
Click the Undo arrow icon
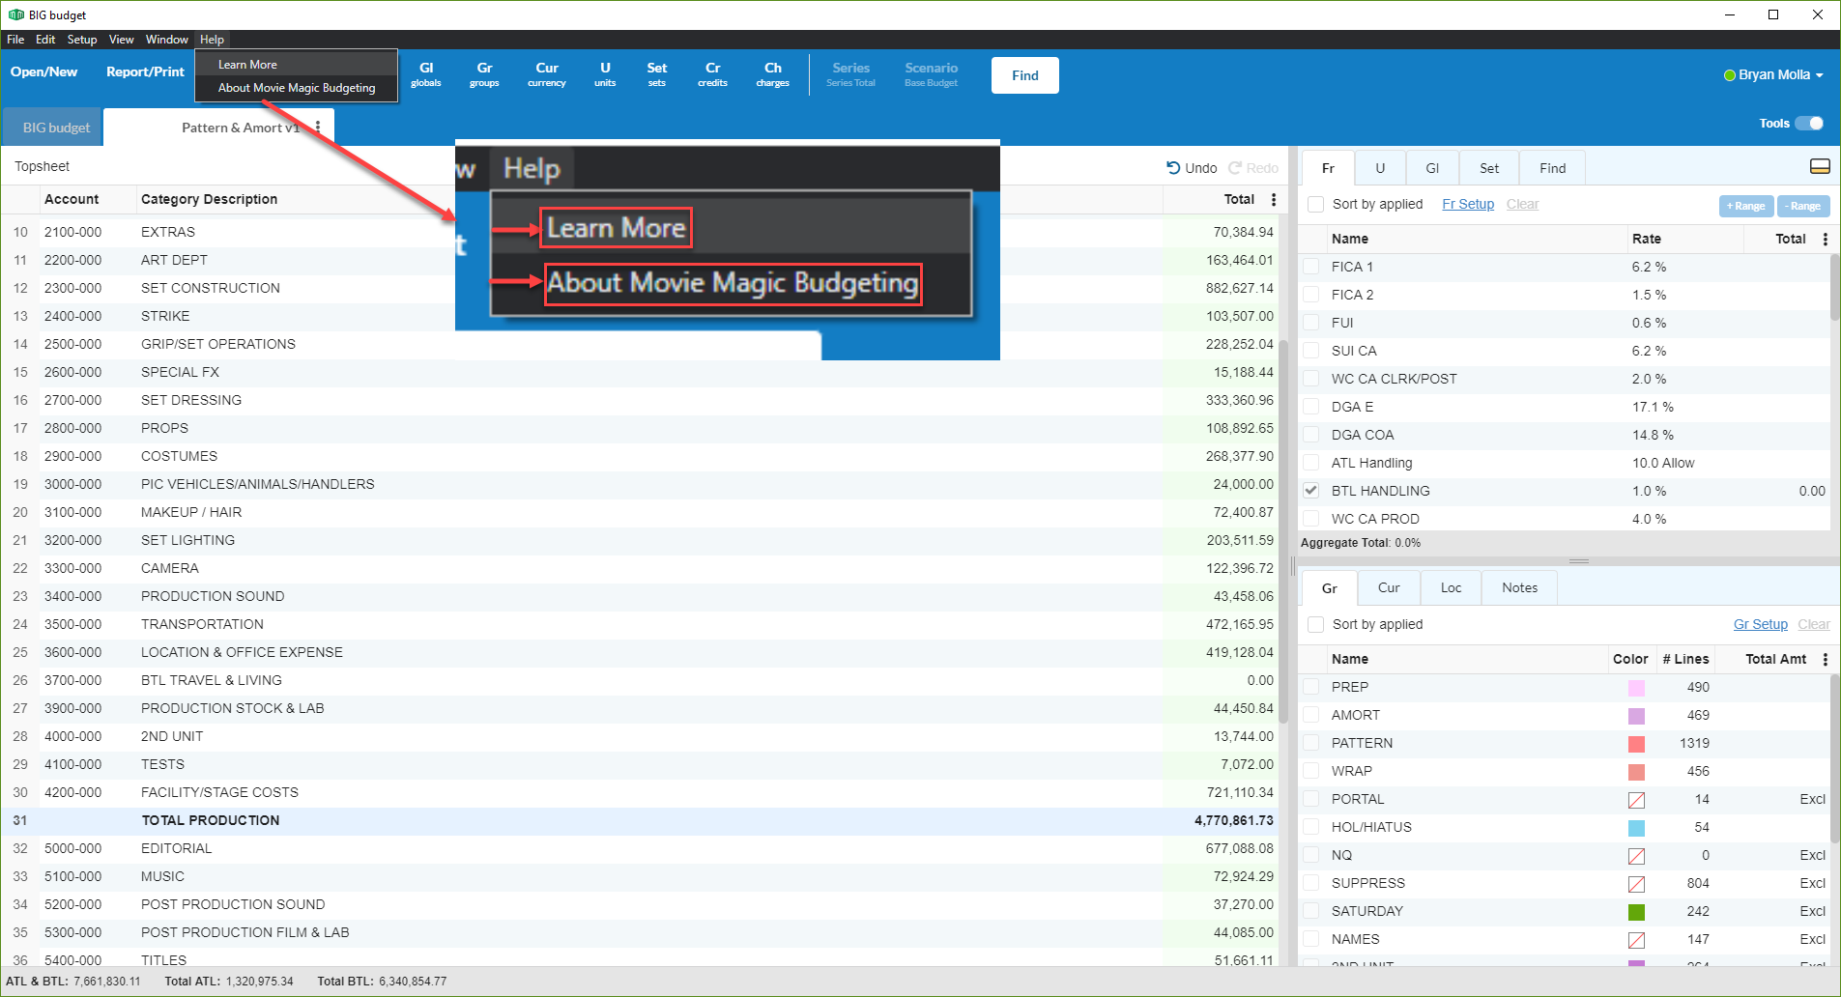point(1173,167)
